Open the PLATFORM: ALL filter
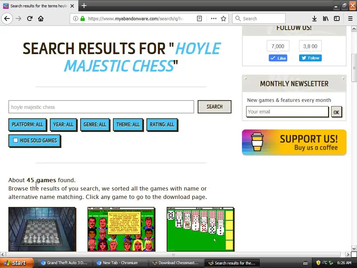 28,125
